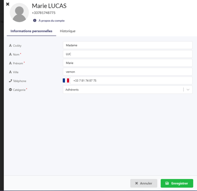The image size is (197, 191).
Task: Cancel changes with the Annuler button
Action: click(x=144, y=183)
